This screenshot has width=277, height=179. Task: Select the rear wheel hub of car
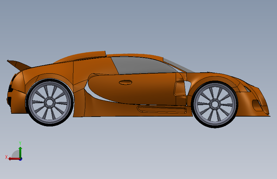[x=50, y=102]
